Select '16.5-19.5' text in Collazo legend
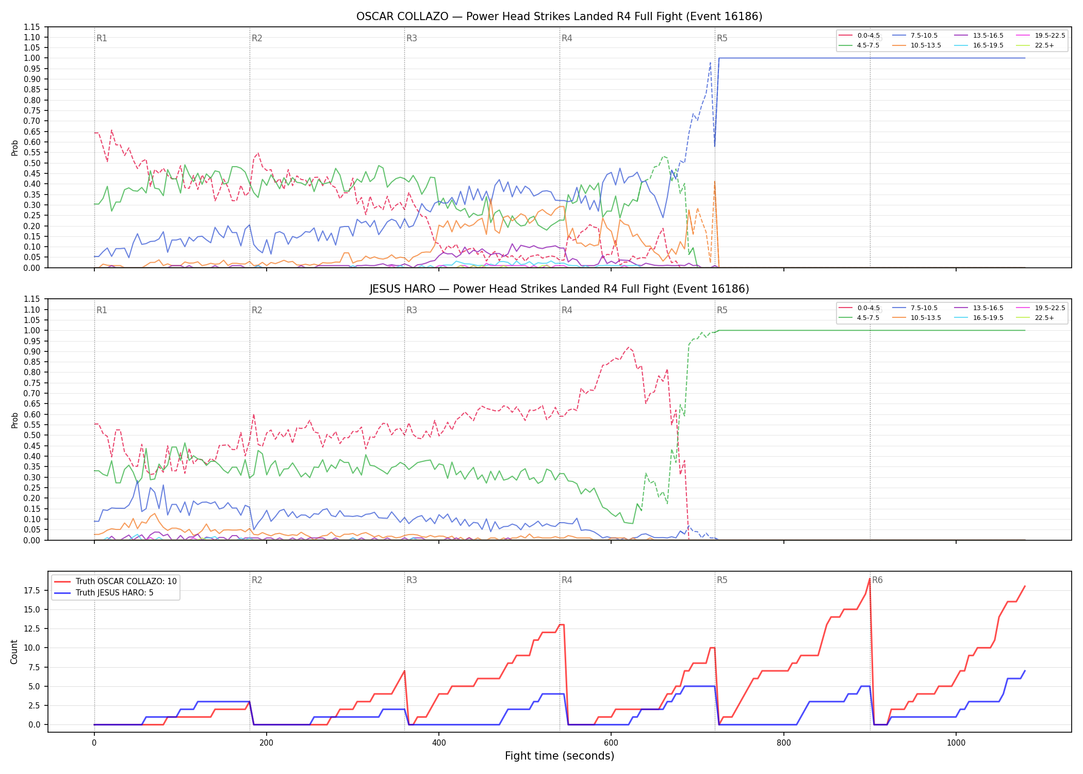Screen dimensions: 1083x774 (988, 45)
